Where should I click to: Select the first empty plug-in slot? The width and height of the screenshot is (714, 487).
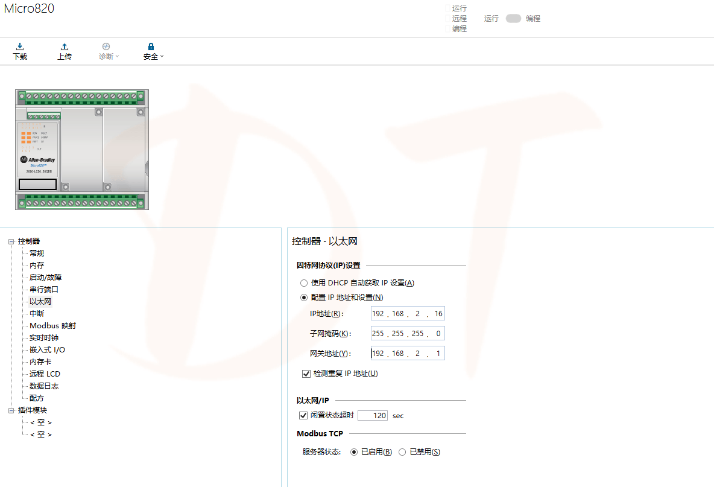pyautogui.click(x=41, y=422)
